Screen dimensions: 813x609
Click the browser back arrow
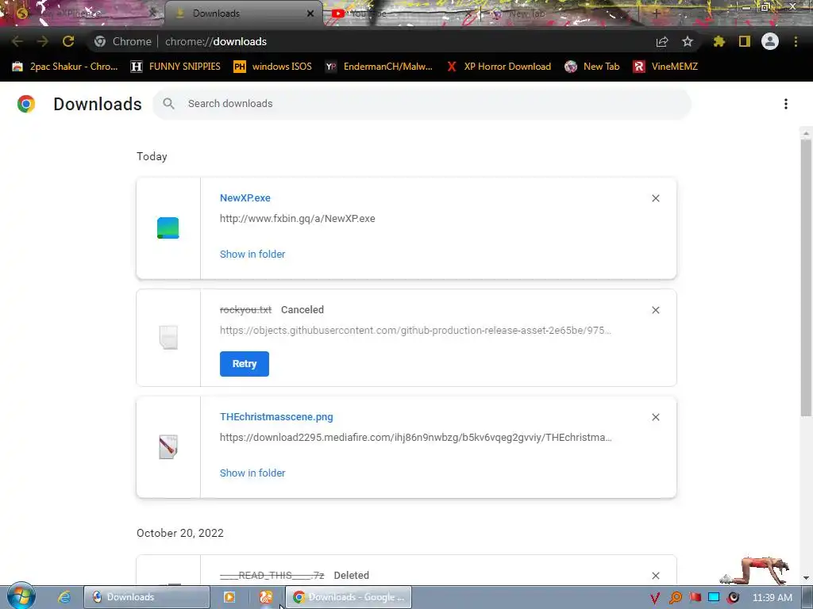[17, 41]
